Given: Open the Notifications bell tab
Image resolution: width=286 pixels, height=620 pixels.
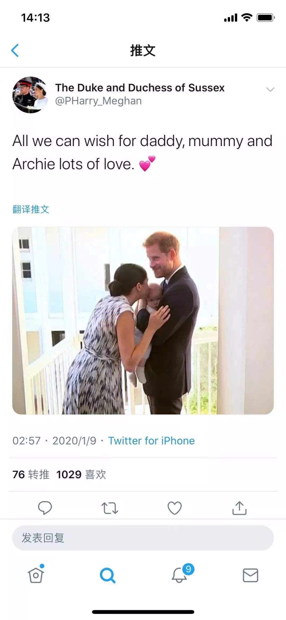Looking at the screenshot, I should [180, 575].
